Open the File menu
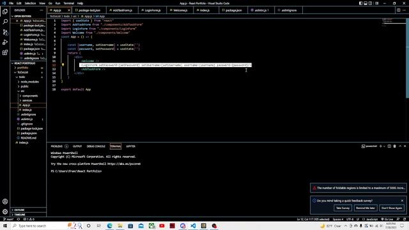This screenshot has height=230, width=409. pyautogui.click(x=11, y=3)
